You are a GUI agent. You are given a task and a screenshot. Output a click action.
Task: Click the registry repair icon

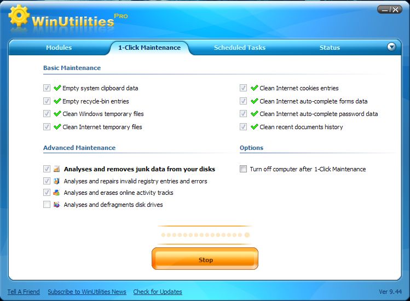(x=56, y=181)
